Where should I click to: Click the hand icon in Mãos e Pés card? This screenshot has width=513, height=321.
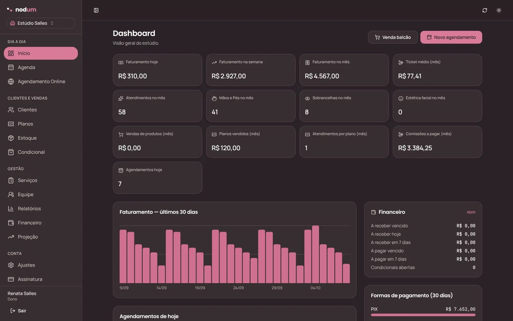point(214,99)
